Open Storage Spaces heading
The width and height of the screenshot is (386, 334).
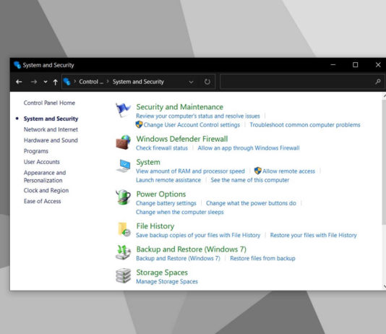click(162, 273)
